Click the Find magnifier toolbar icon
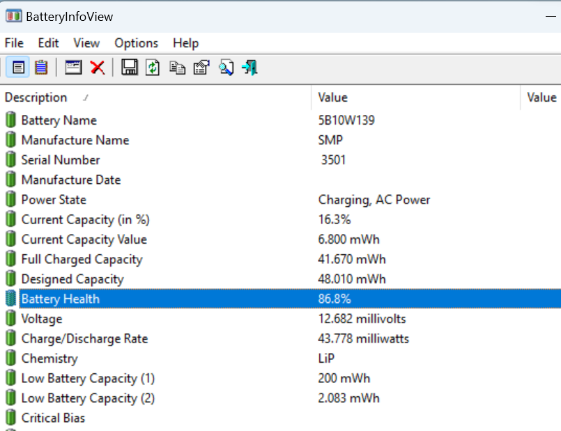Screen dimensions: 561x431 coord(226,67)
